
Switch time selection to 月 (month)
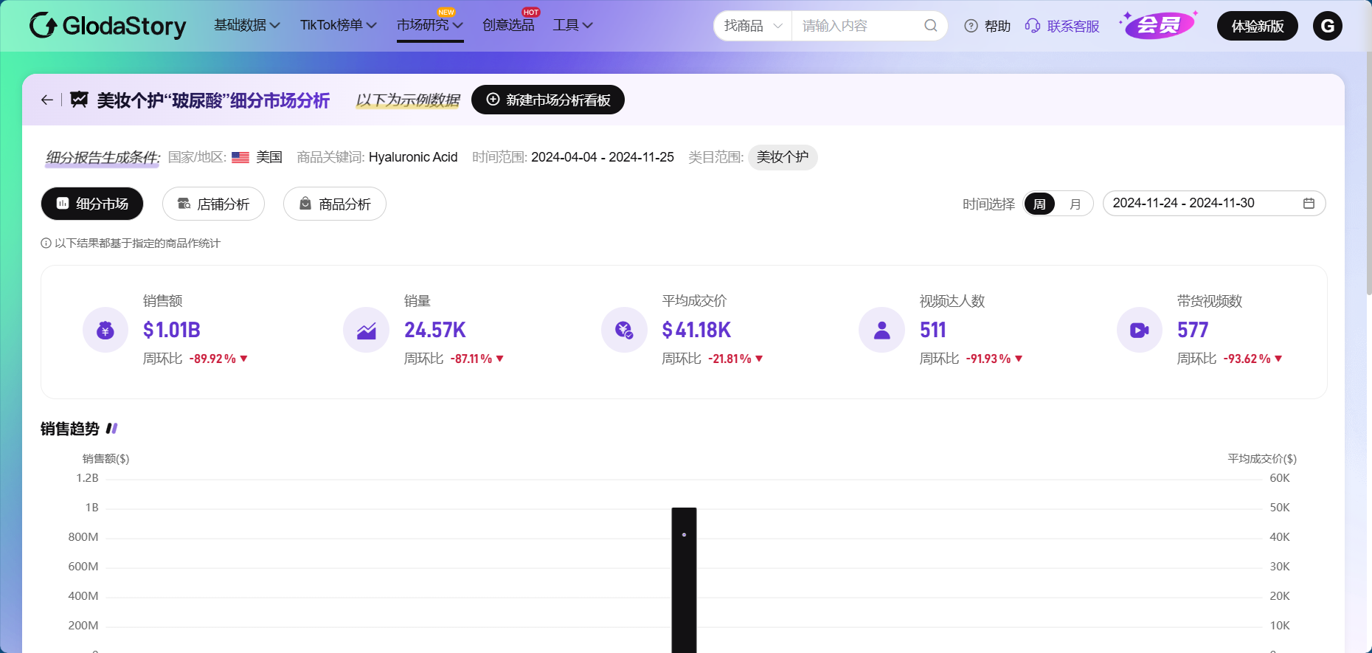coord(1075,204)
